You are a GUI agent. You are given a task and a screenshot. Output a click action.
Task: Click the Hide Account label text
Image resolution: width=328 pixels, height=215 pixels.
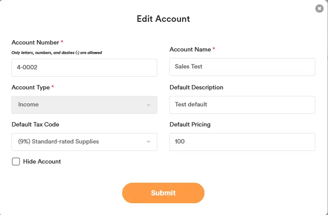click(42, 162)
